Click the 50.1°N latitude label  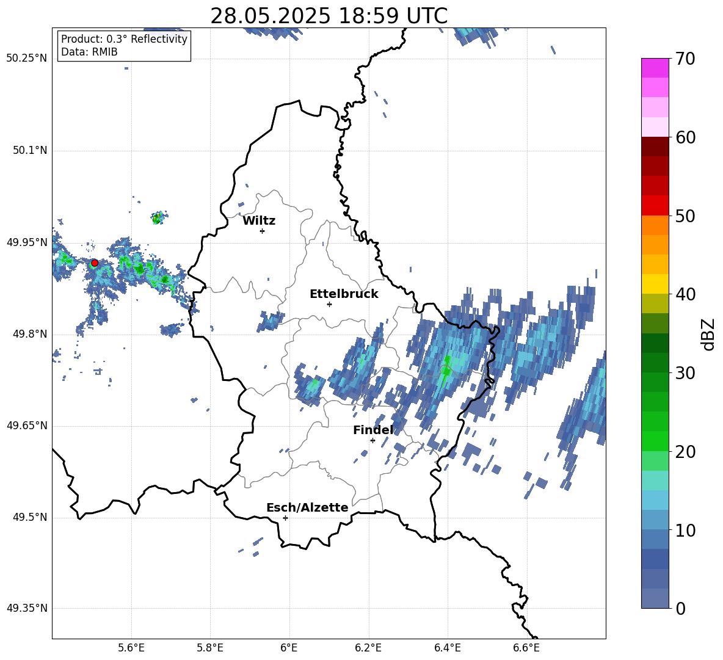tap(30, 150)
